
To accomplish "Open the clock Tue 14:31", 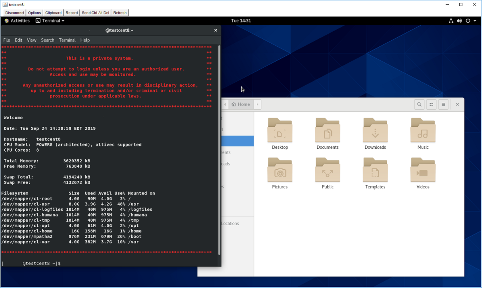I will pyautogui.click(x=241, y=21).
